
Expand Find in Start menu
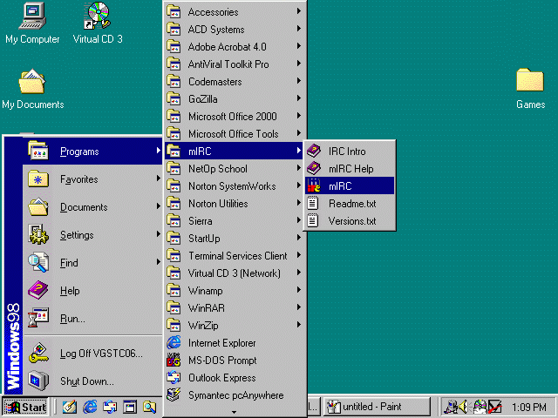click(x=93, y=263)
